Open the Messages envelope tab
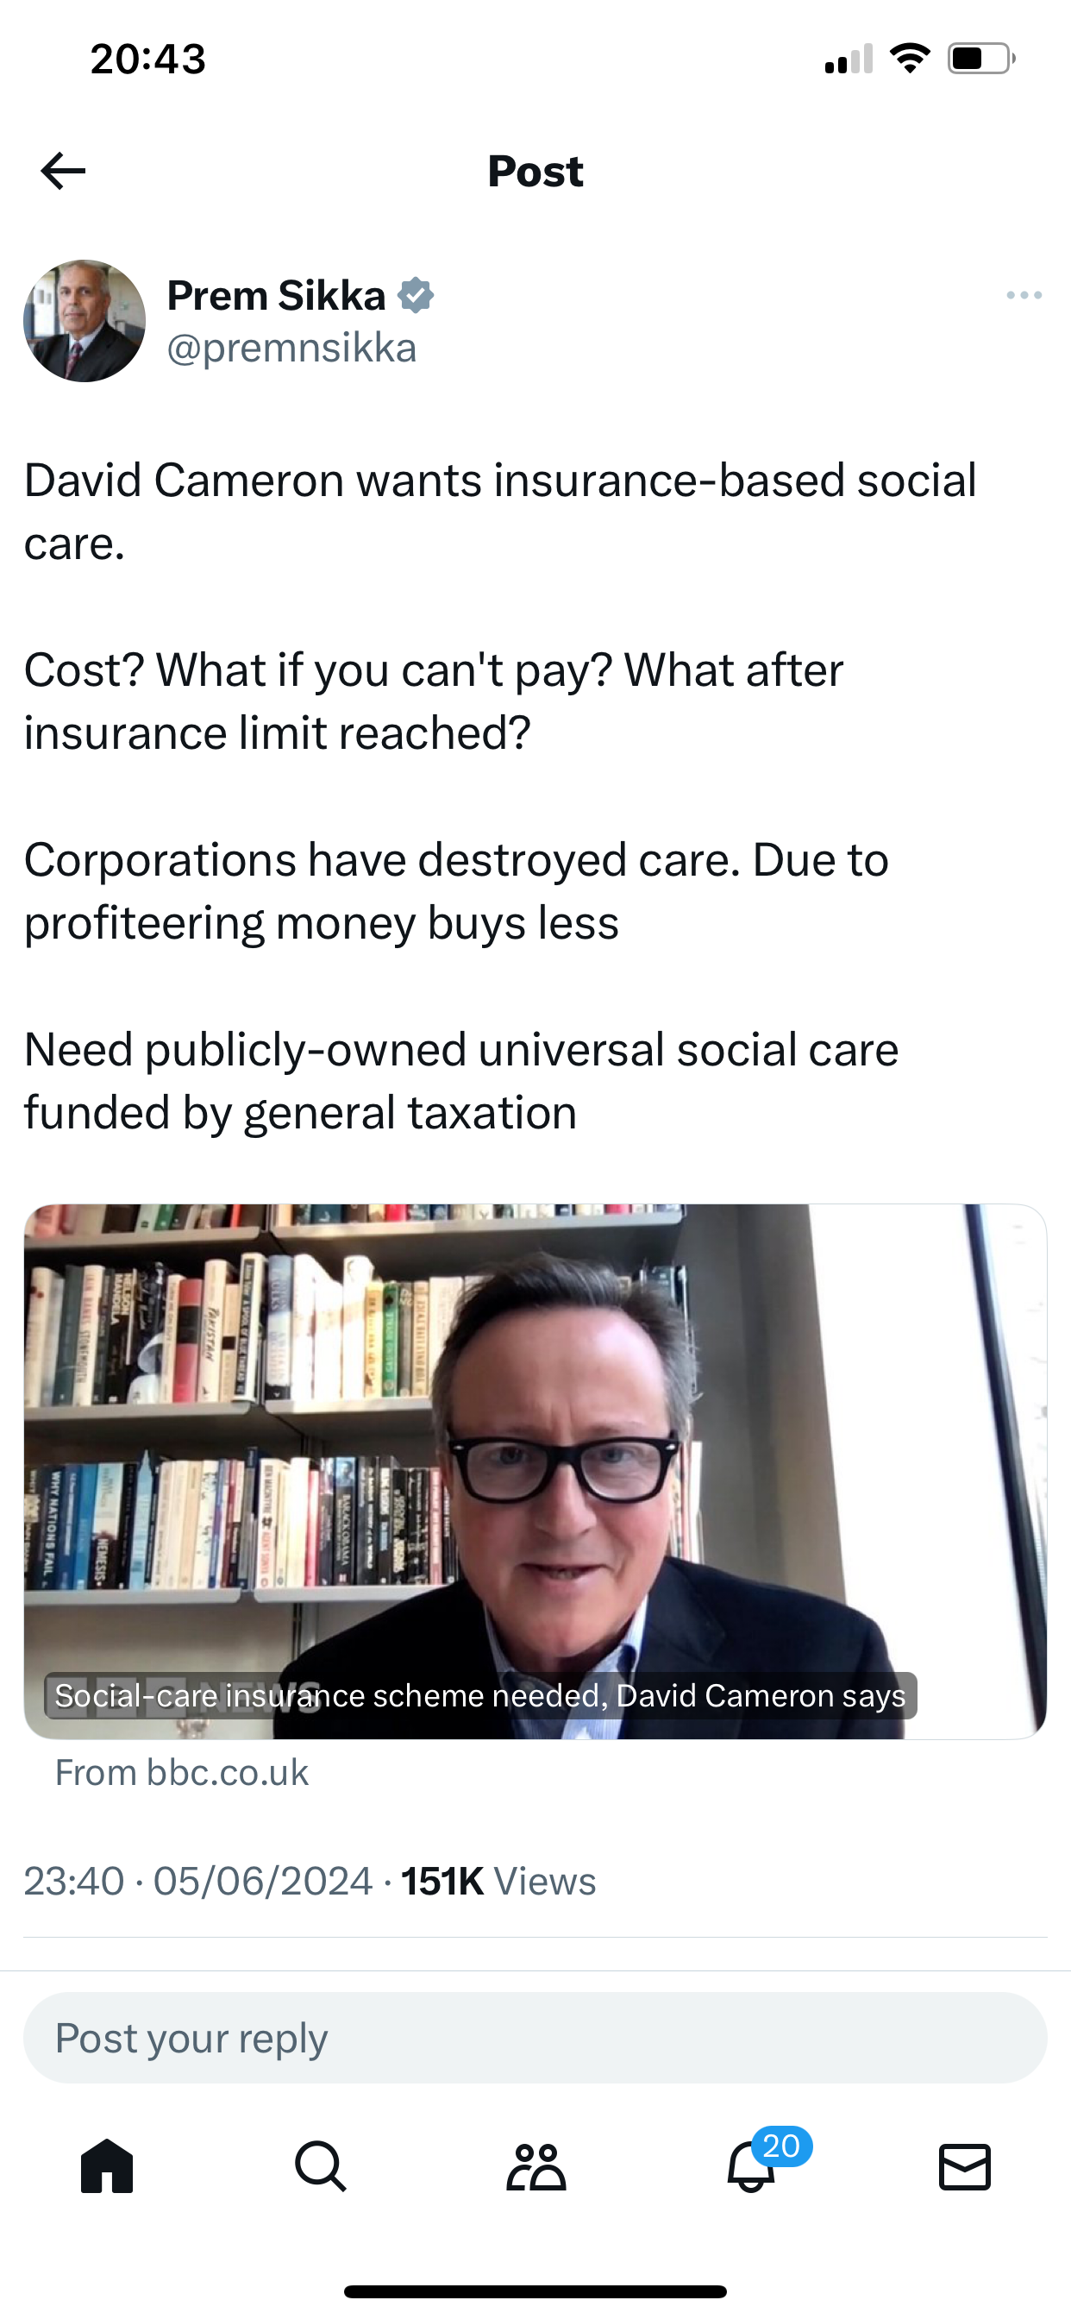1071x2319 pixels. (x=965, y=2165)
